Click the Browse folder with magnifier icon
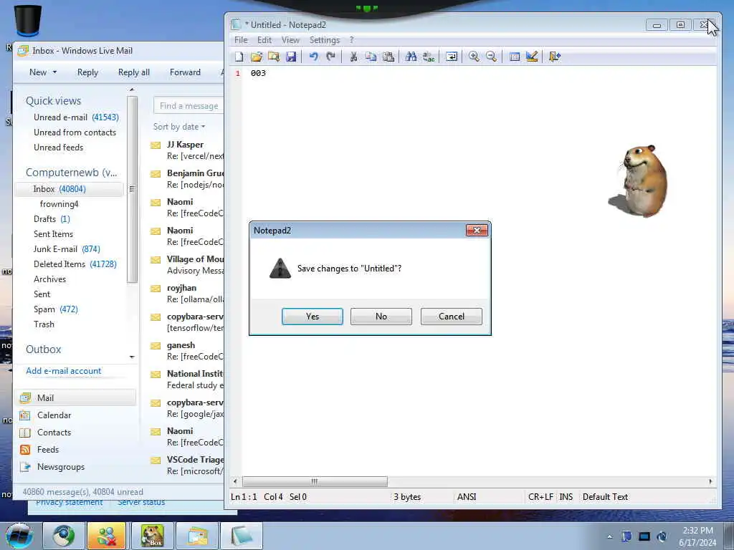The width and height of the screenshot is (734, 550). (x=274, y=57)
